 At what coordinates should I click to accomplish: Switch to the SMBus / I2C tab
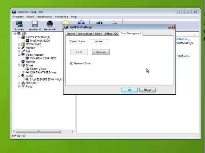[x=111, y=33]
